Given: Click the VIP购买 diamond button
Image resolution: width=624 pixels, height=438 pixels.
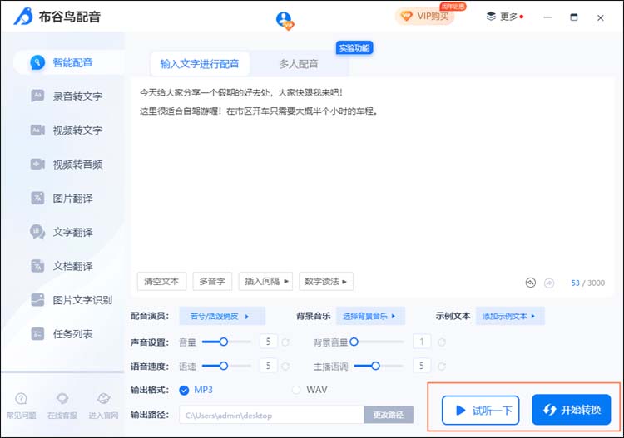Looking at the screenshot, I should click(424, 17).
